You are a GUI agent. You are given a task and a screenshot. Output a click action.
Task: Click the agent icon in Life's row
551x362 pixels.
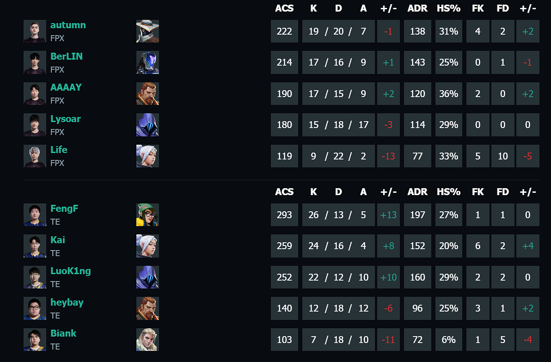click(147, 156)
